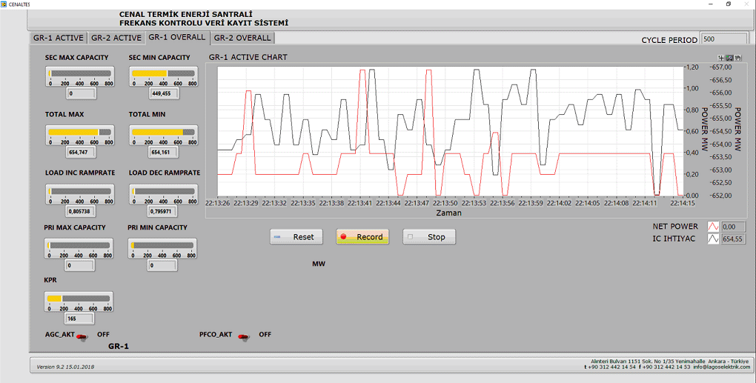Screen dimensions: 756x383
Task: Click the 22:14:15 time axis label
Action: click(683, 203)
